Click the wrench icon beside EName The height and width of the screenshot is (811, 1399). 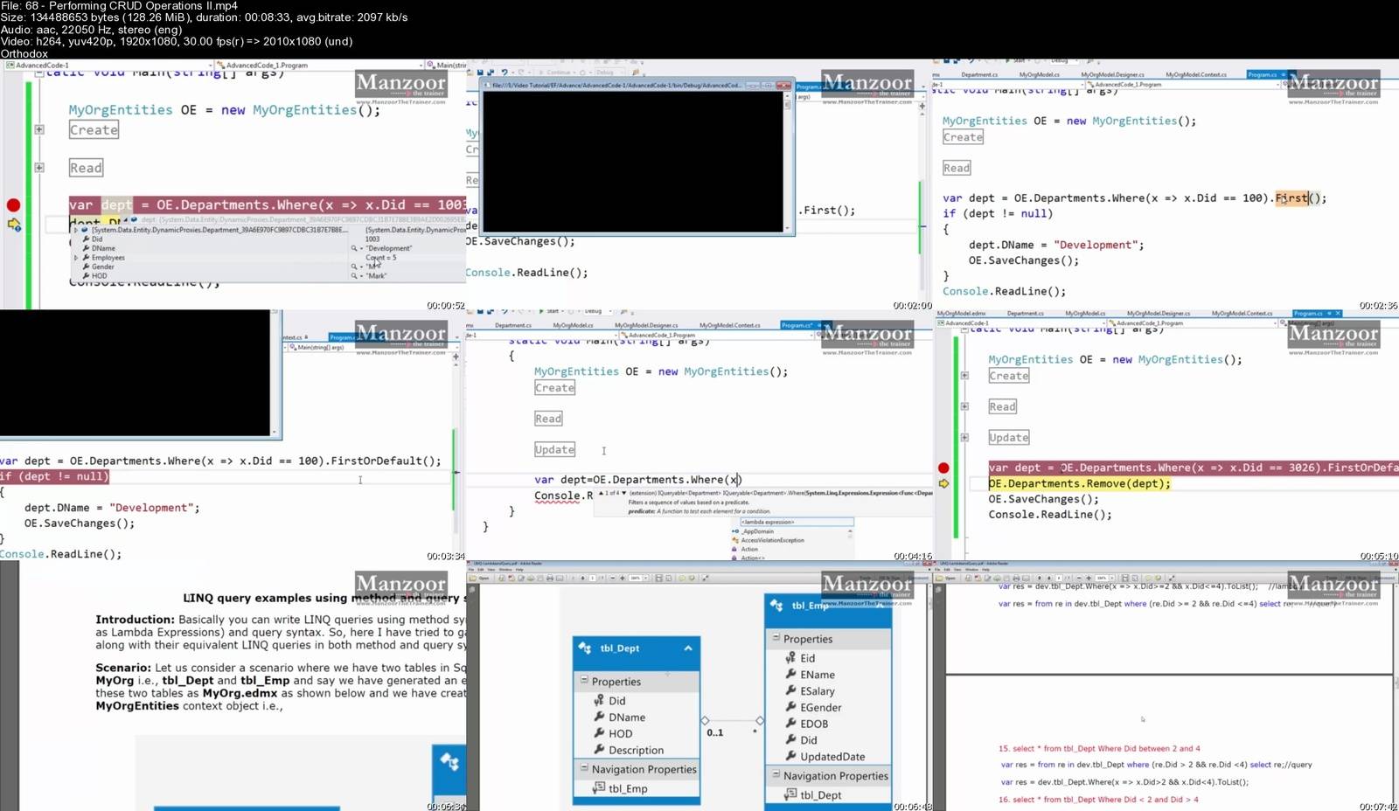790,674
